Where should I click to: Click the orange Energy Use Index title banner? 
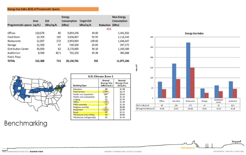click(x=53, y=9)
